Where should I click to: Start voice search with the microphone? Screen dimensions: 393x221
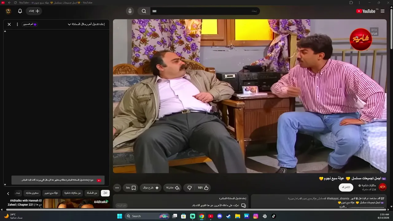130,11
